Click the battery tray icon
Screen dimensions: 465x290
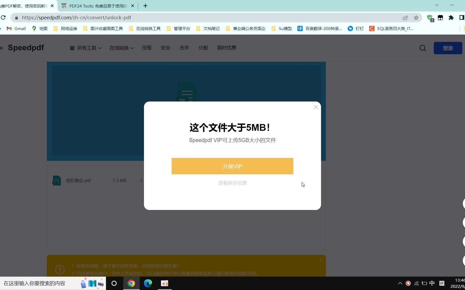coord(424,283)
